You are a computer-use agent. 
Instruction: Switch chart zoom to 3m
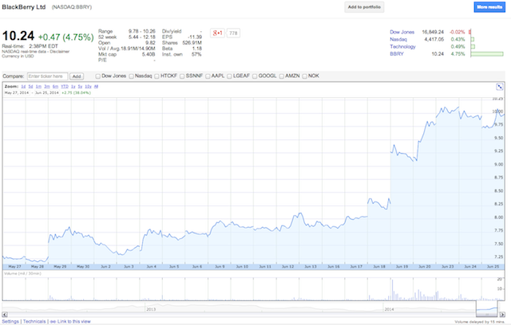coord(47,87)
